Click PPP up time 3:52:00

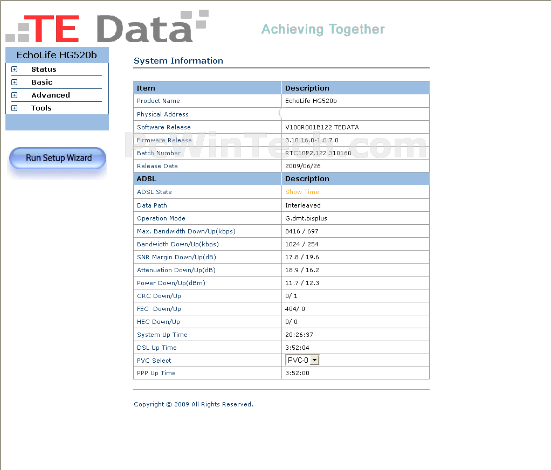[x=297, y=374]
